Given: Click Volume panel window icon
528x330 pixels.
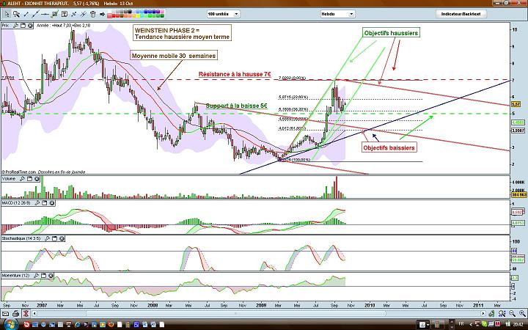Looking at the screenshot, I should (x=29, y=179).
